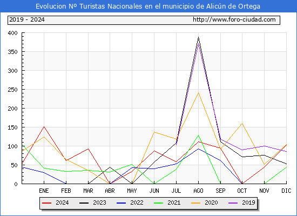Screen dimensions: 297x216
Task: Click the 350 value on the y-axis
Action: (13, 52)
